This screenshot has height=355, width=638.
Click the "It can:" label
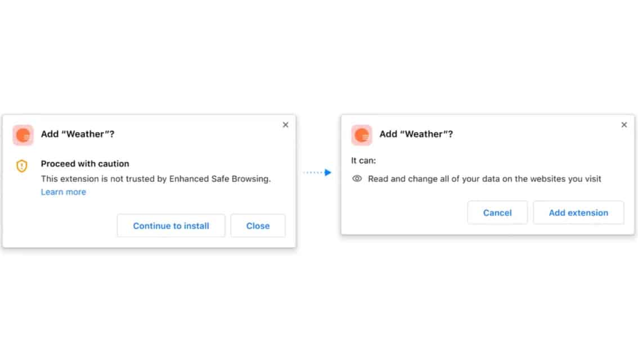coord(363,161)
